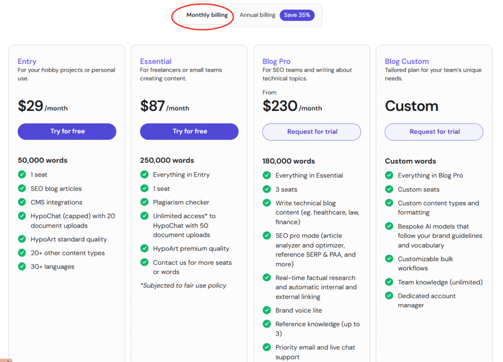Switch to the Annual billing tab
503x362 pixels.
coord(257,15)
